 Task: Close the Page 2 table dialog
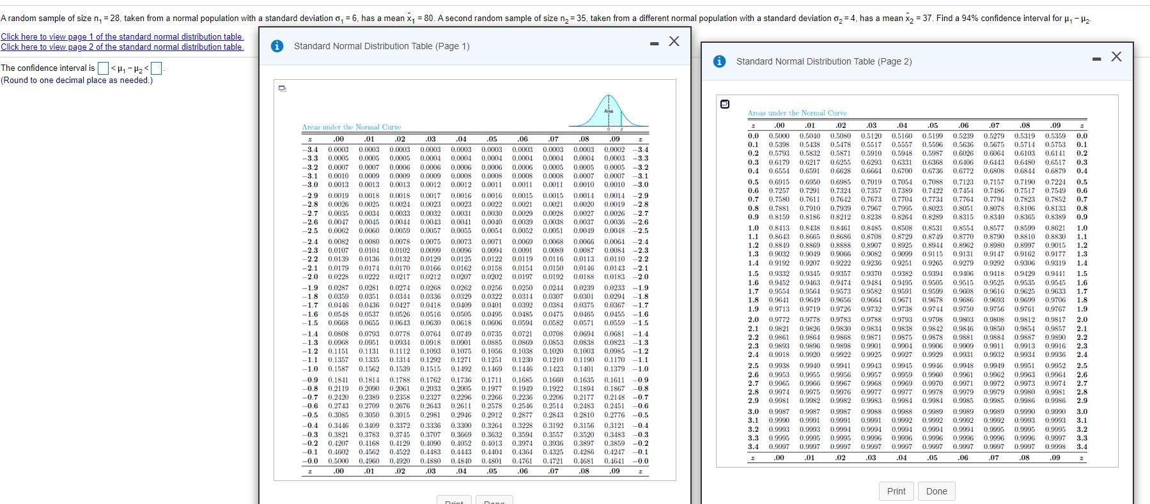[1116, 57]
